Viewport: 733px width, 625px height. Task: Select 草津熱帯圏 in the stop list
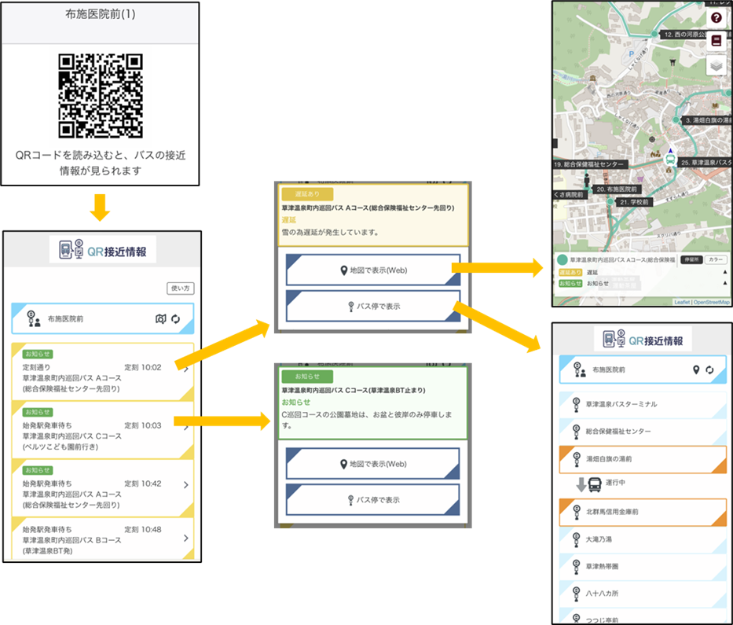pyautogui.click(x=643, y=567)
